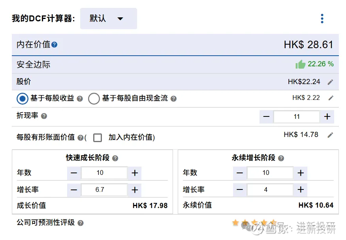
Task: Open the three-dot more options menu
Action: click(322, 19)
